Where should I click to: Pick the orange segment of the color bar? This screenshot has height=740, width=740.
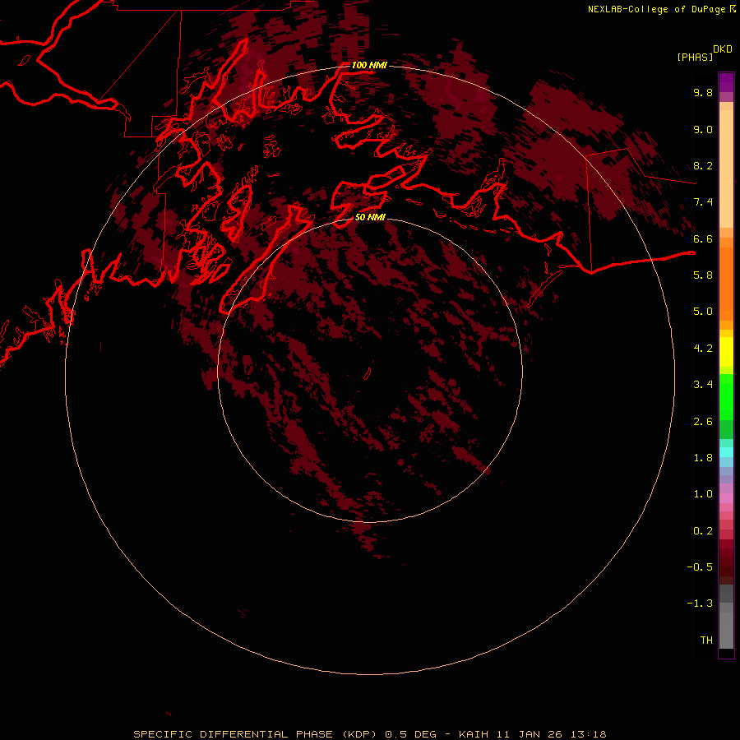coord(726,284)
